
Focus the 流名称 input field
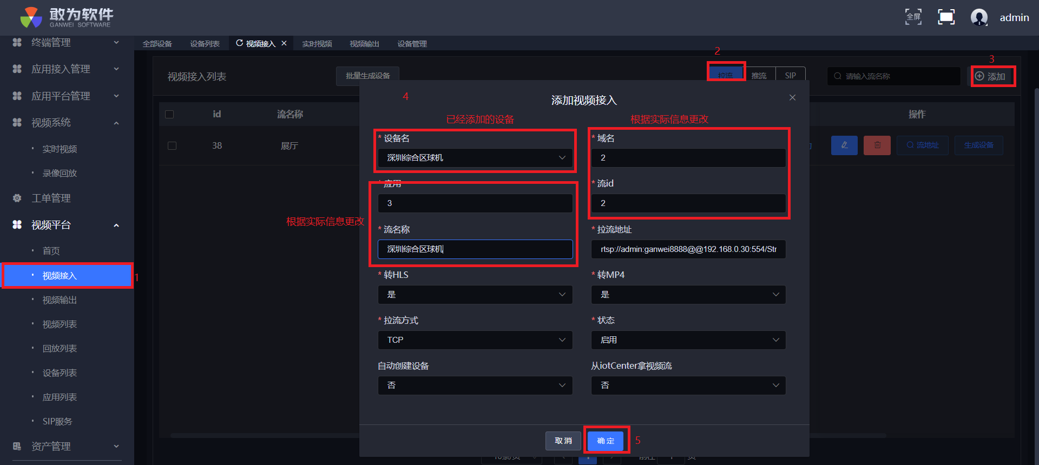[475, 249]
